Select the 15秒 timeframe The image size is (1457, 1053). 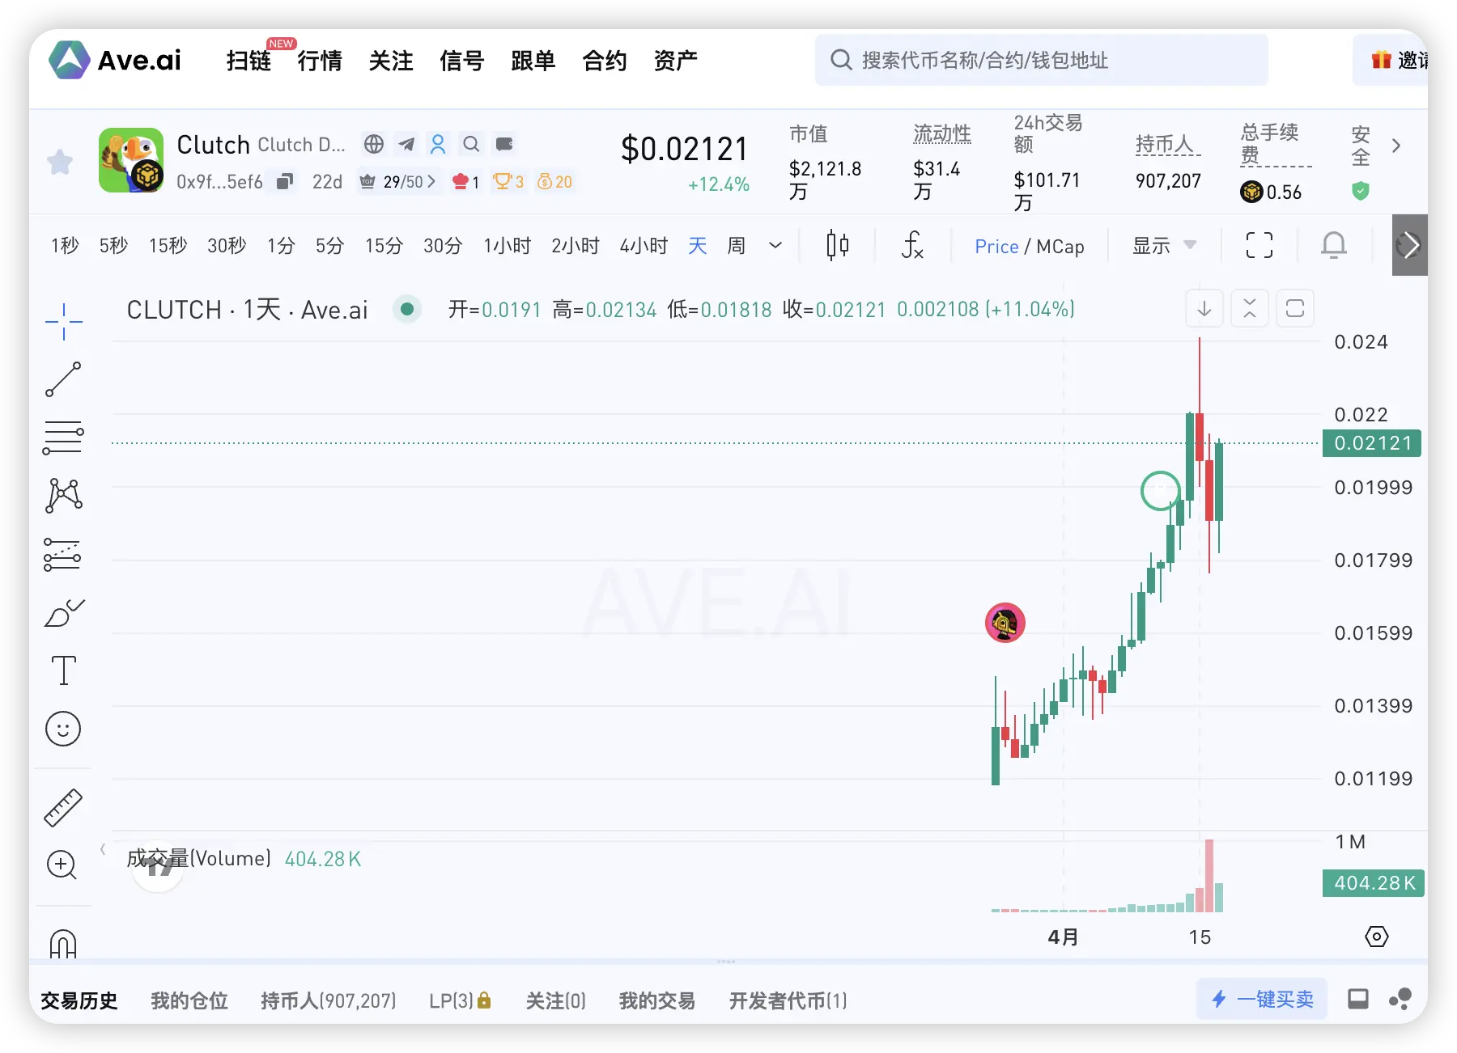point(168,246)
